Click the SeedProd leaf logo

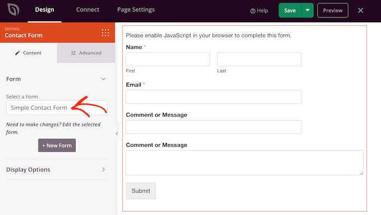pyautogui.click(x=13, y=10)
